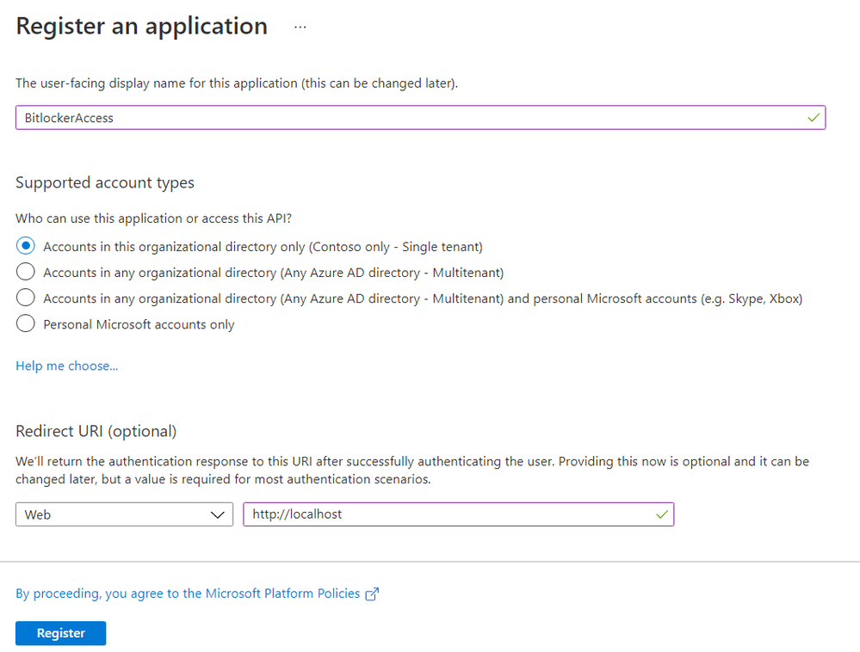Click the Supported account types heading
This screenshot has width=860, height=652.
105,182
